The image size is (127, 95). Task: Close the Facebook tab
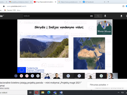coord(105,2)
